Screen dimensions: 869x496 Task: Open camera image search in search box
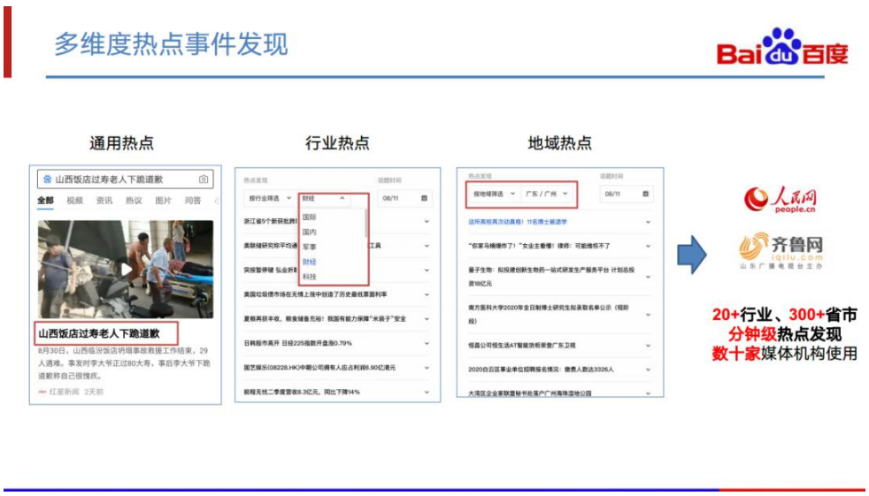coord(204,179)
